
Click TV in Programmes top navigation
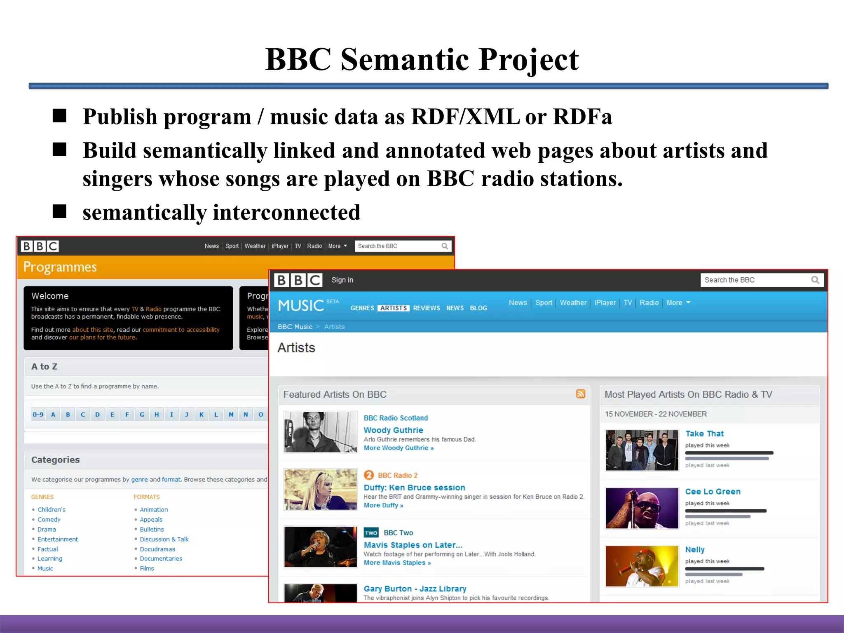tap(298, 246)
